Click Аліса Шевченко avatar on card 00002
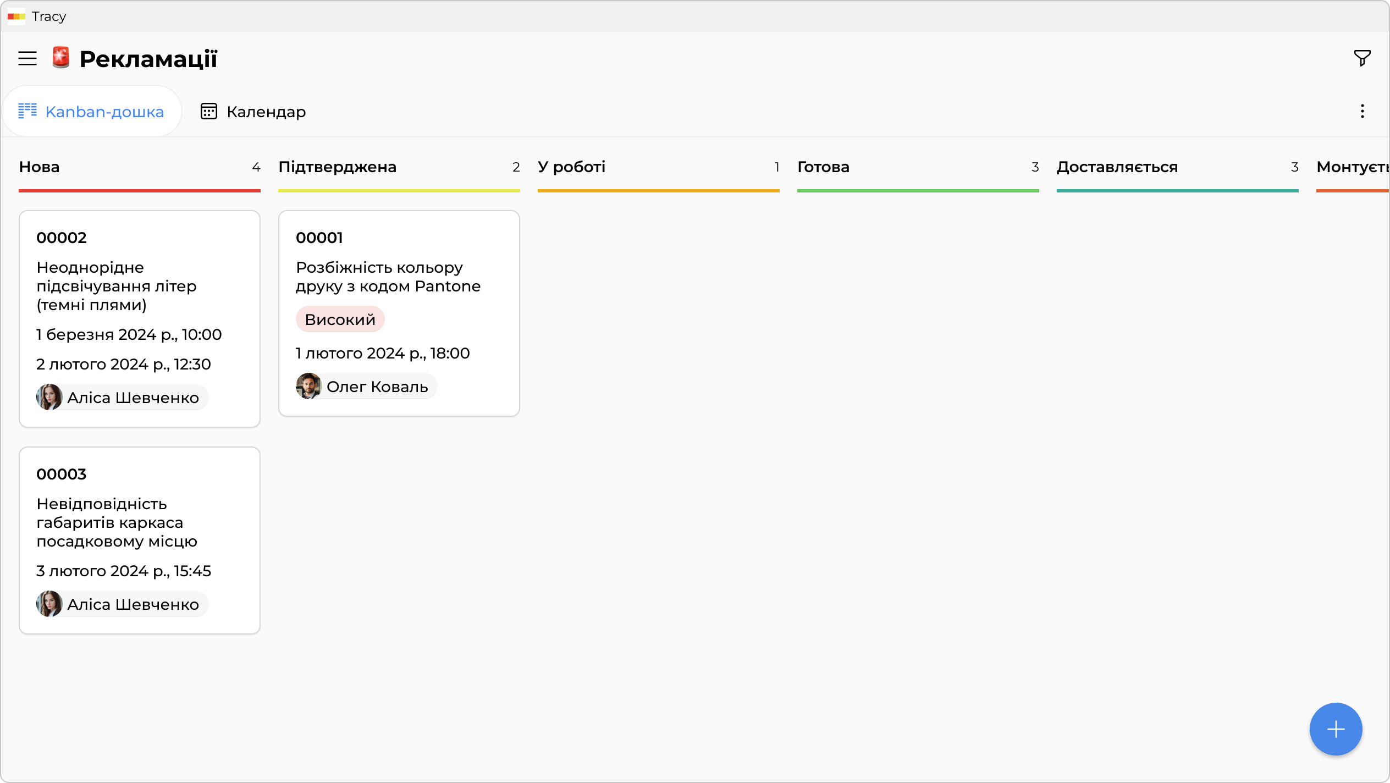Viewport: 1390px width, 783px height. click(49, 397)
